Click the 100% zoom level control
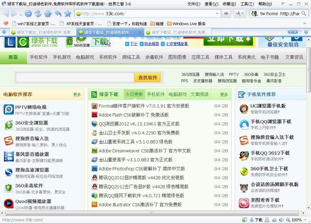311x224 pixels. coord(296,220)
